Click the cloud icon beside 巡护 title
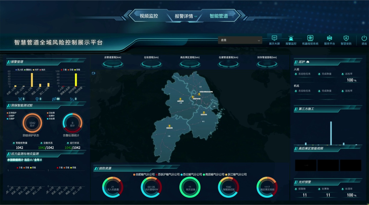369x205 pixels. coord(308,62)
